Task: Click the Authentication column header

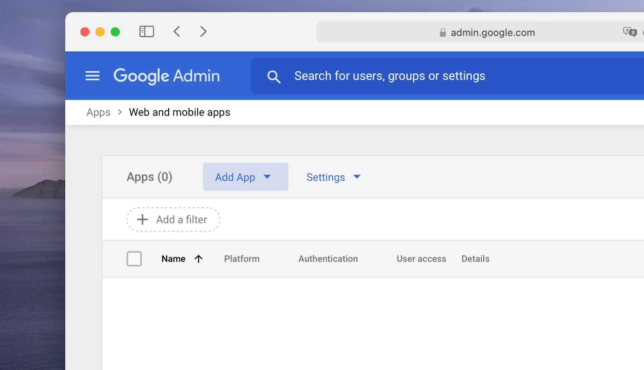Action: [x=328, y=259]
